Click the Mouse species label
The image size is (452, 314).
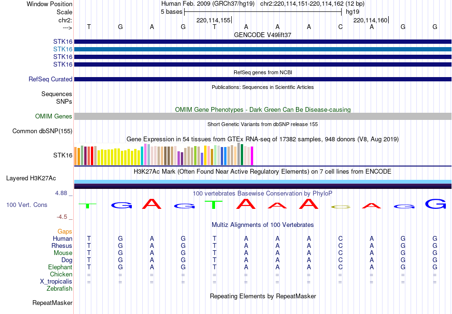[63, 253]
